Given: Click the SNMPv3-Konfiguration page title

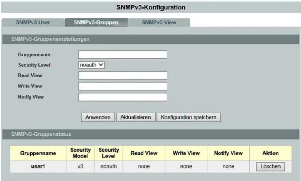Looking at the screenshot, I should click(x=151, y=8).
